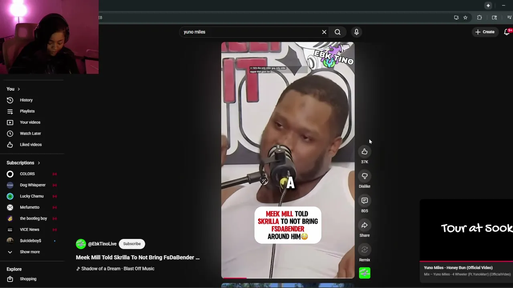
Task: Click the Your videos play icon
Action: [10, 122]
